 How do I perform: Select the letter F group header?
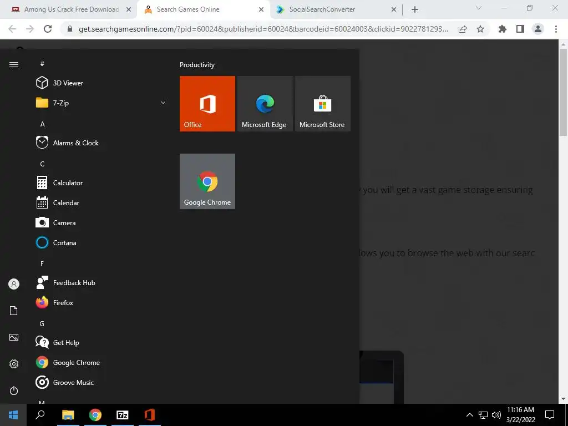coord(42,263)
